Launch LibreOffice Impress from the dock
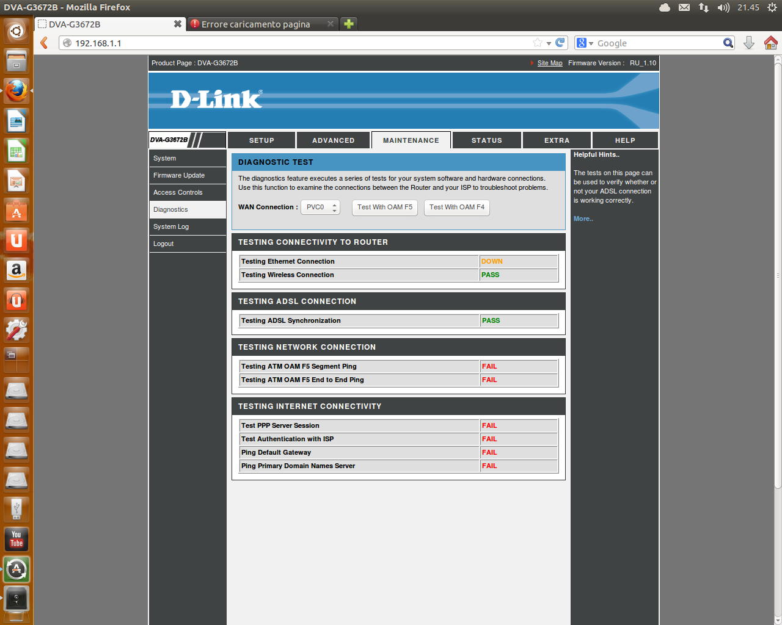Viewport: 782px width, 625px height. [x=16, y=181]
